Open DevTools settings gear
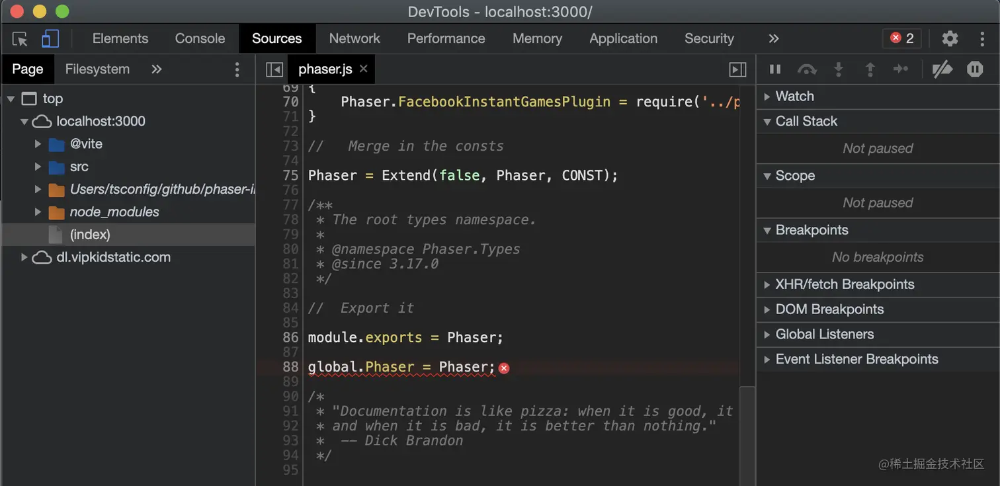The width and height of the screenshot is (1000, 486). coord(950,38)
